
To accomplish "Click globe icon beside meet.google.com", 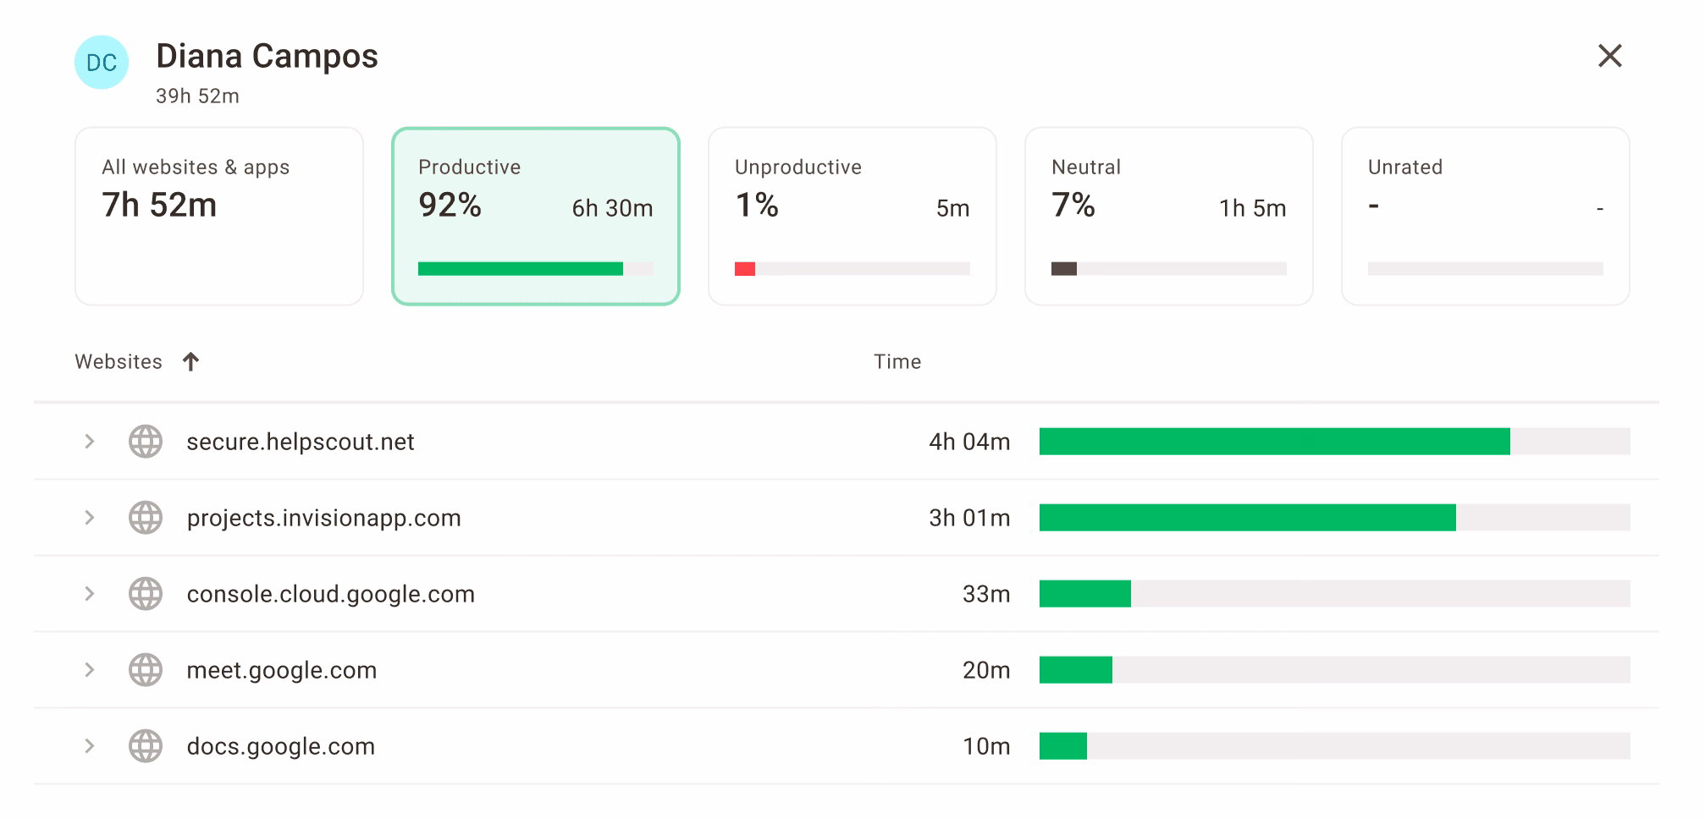I will click(x=146, y=670).
